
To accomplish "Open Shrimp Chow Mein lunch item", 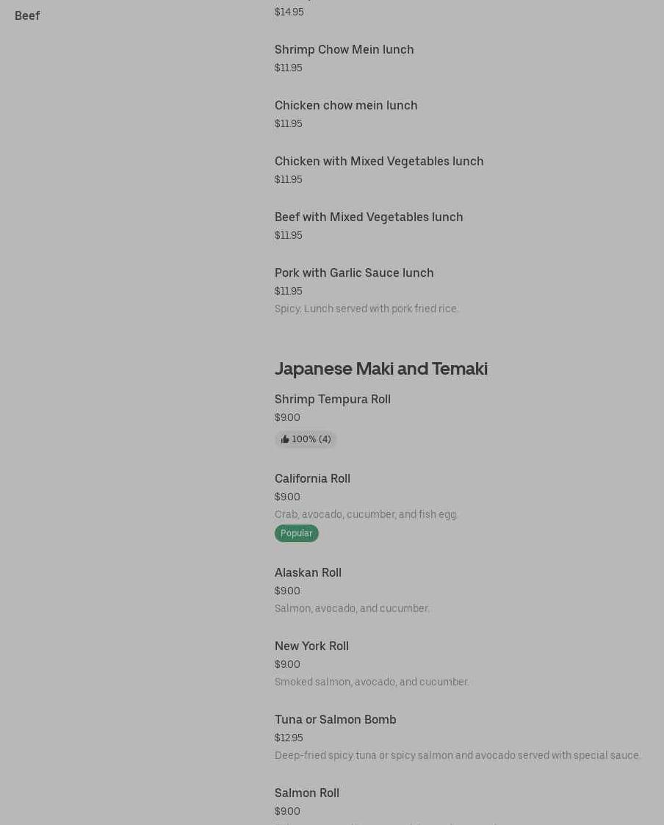I will [344, 49].
